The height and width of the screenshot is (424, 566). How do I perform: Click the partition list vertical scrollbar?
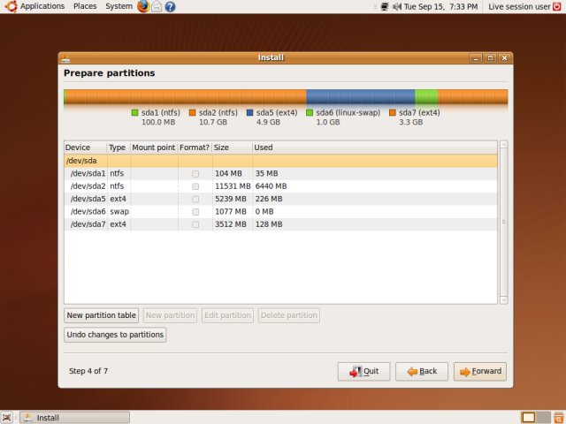pos(503,221)
